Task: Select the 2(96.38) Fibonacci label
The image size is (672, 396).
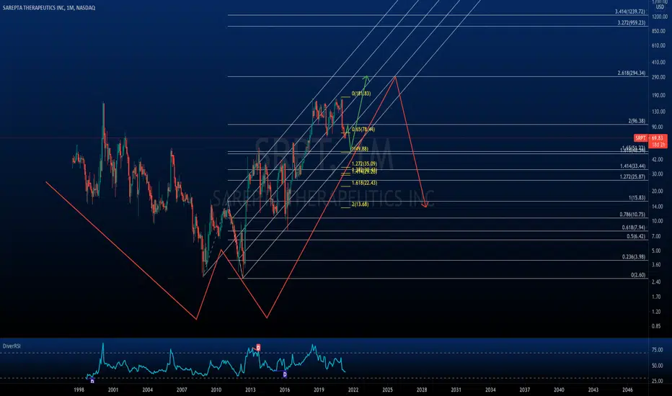Action: [x=637, y=121]
